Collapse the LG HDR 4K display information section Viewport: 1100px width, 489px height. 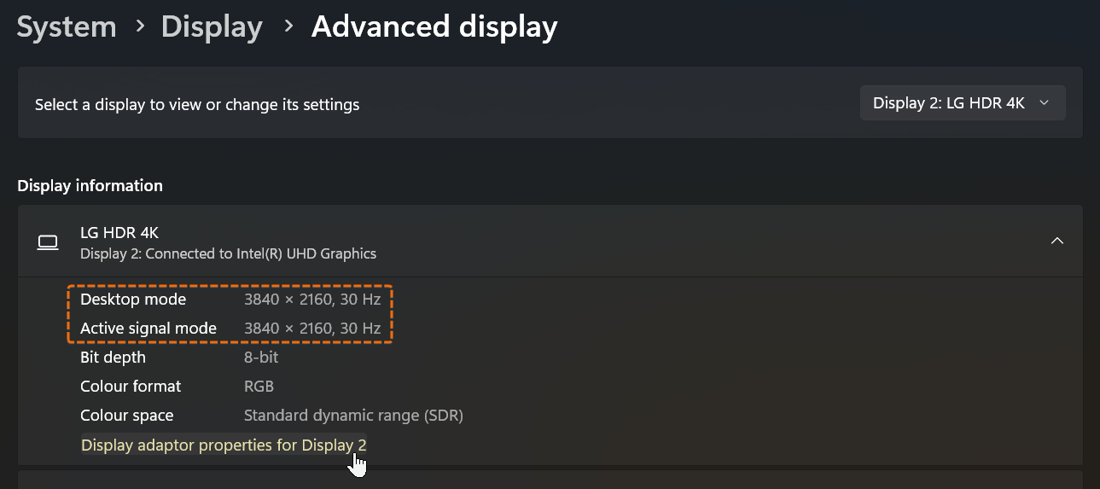(x=1056, y=242)
